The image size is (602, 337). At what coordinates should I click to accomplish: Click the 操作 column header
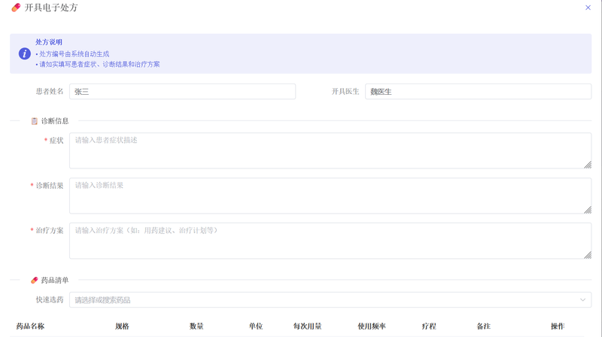pos(558,326)
